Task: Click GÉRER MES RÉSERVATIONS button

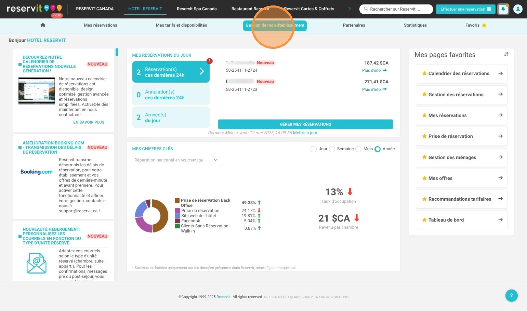Action: [305, 124]
